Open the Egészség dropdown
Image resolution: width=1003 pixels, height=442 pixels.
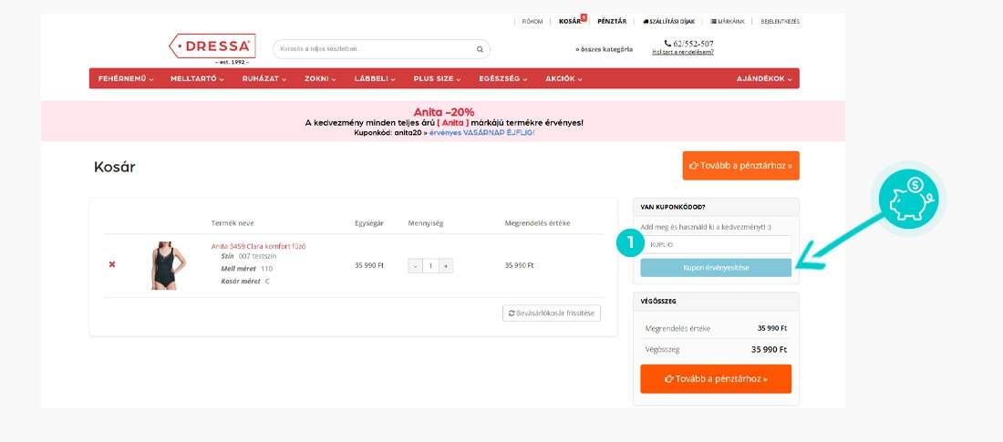tap(503, 78)
